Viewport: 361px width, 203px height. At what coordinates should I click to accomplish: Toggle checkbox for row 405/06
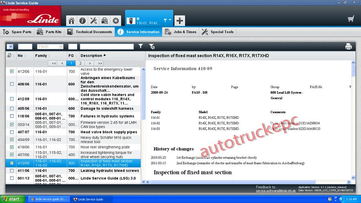12,108
